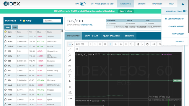Select the candlestick chart style icon
The image size is (189, 106).
138,44
